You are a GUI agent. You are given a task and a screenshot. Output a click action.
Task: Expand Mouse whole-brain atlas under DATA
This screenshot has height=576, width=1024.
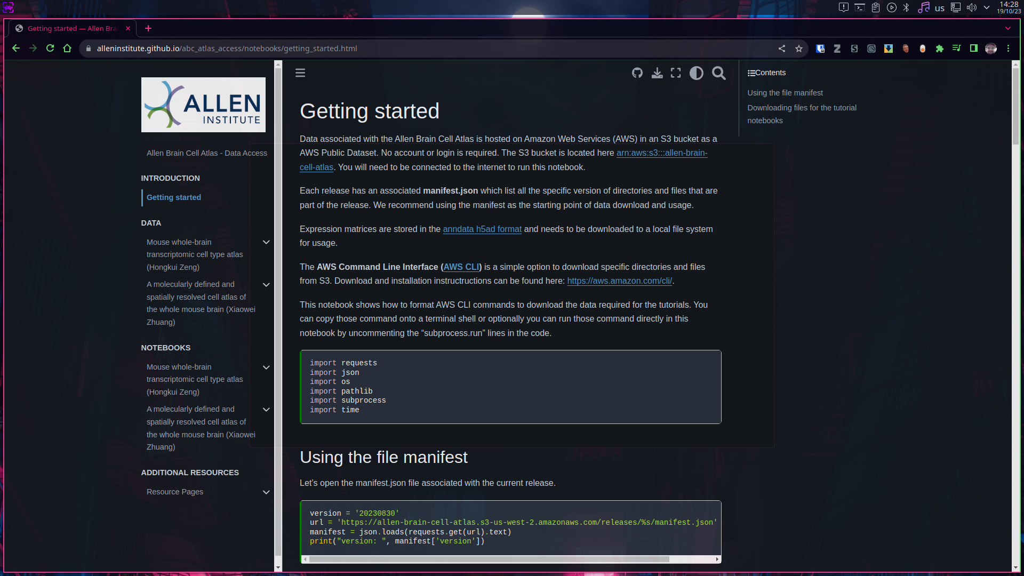pos(266,243)
